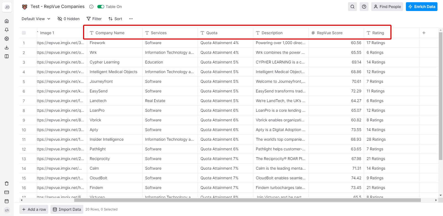Screen dimensions: 443x216
Task: Open the help question mark icon
Action: [364, 7]
